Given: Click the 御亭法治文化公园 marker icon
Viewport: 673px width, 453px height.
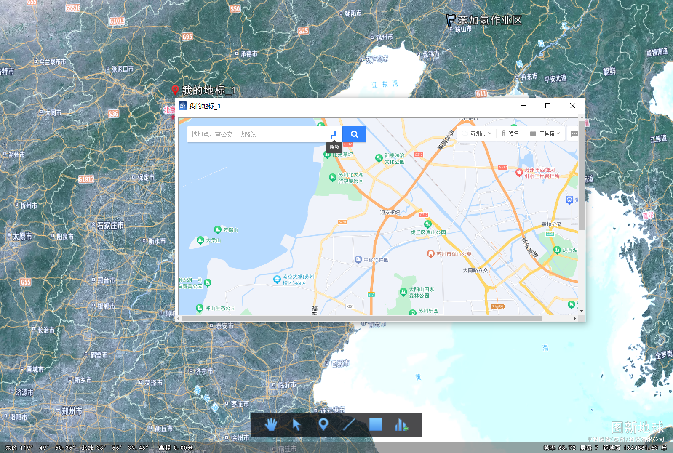Looking at the screenshot, I should point(379,158).
